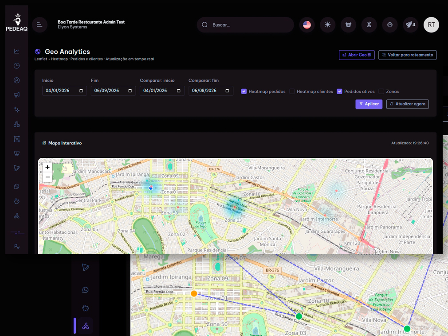Click the PEDEAQ logo
Viewport: 448px width, 336px height.
coord(16,22)
